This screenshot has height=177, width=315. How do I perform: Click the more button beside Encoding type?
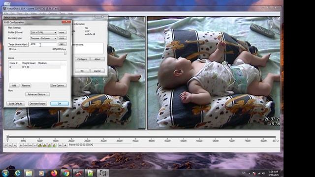coord(63,38)
